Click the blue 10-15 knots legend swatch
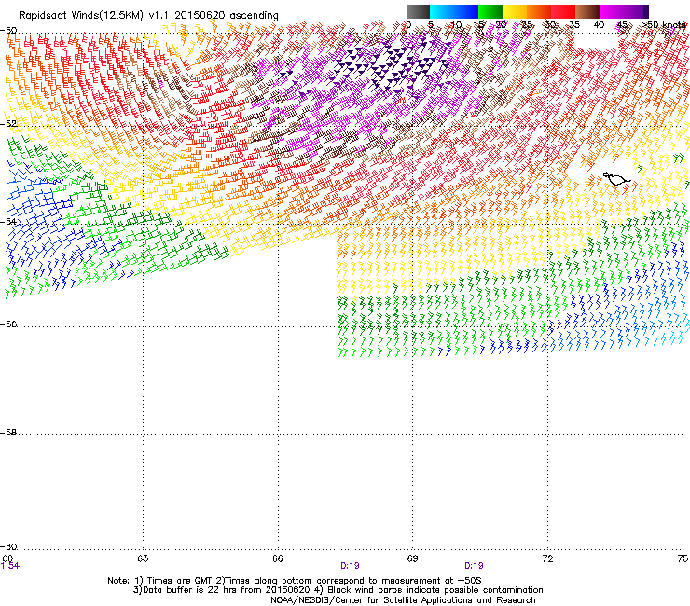This screenshot has width=690, height=606. pyautogui.click(x=466, y=11)
